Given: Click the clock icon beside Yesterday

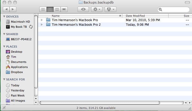Looking at the screenshot, I should pyautogui.click(x=8, y=90).
